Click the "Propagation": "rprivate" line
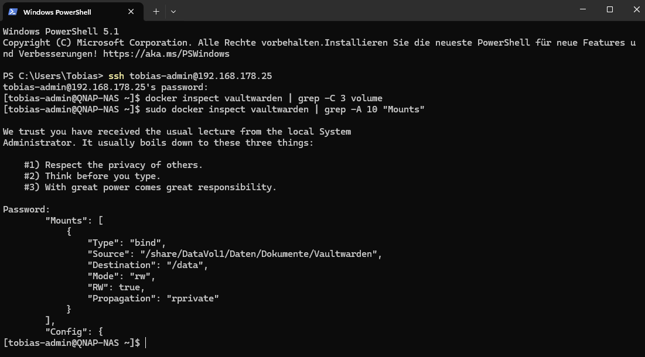This screenshot has width=645, height=357. pos(153,298)
